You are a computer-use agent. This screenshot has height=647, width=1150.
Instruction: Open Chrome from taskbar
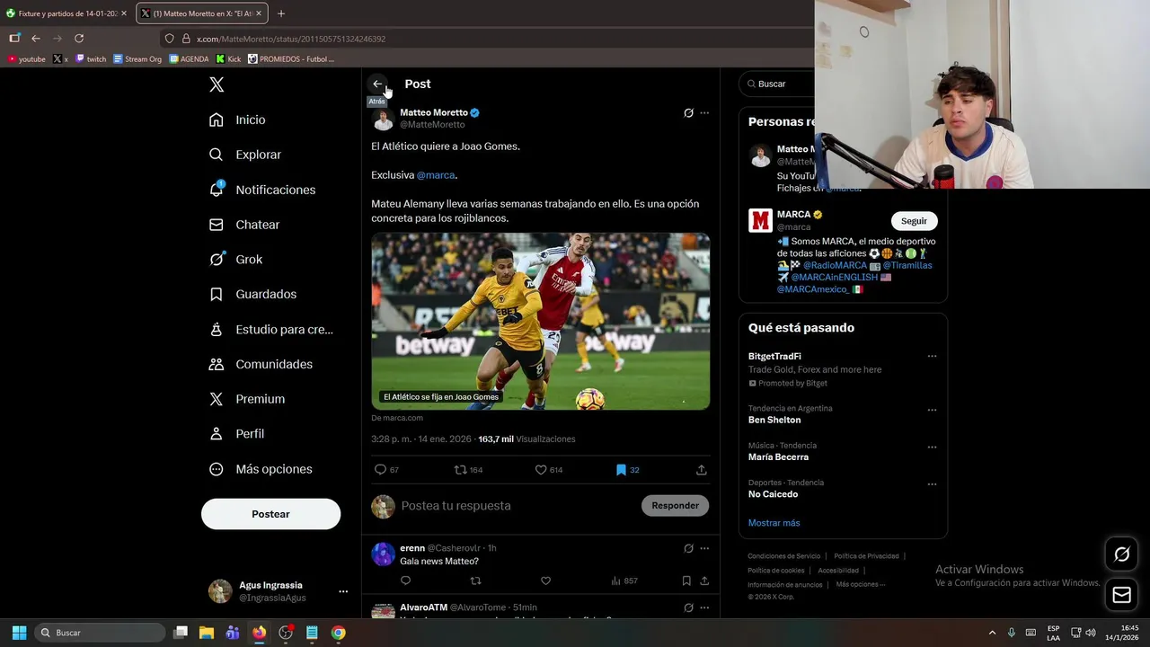(x=338, y=633)
